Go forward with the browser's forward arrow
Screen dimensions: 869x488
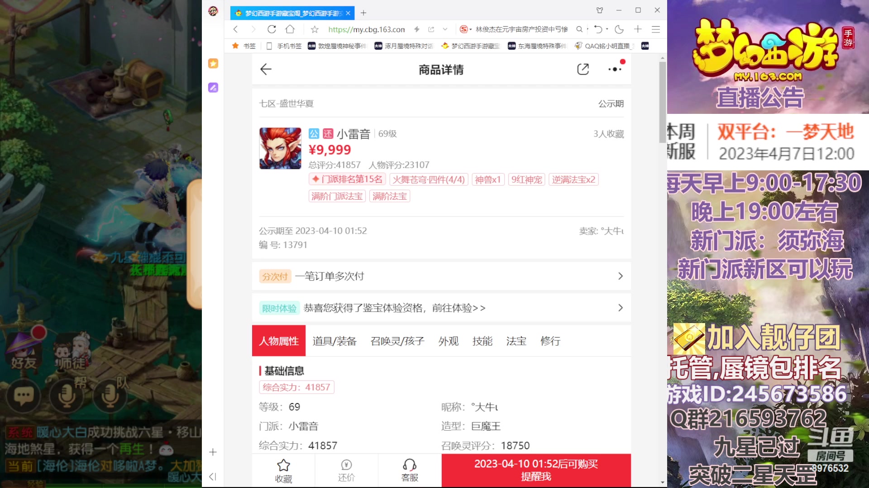pyautogui.click(x=253, y=29)
